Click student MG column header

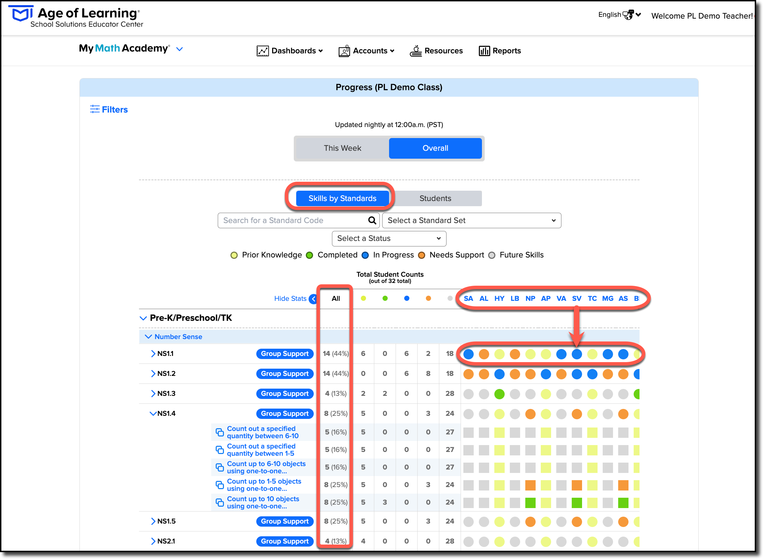[x=608, y=299]
